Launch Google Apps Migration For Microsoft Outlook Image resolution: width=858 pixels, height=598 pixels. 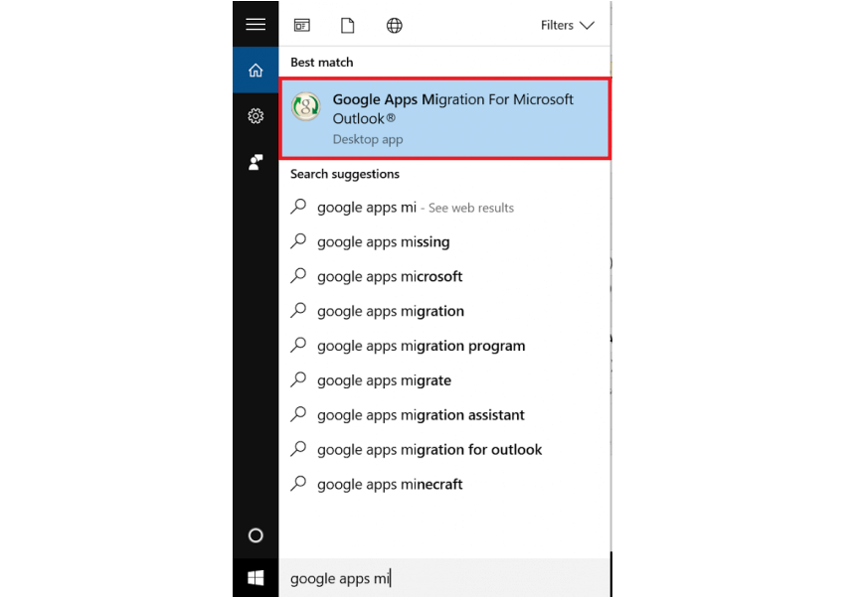(x=444, y=118)
